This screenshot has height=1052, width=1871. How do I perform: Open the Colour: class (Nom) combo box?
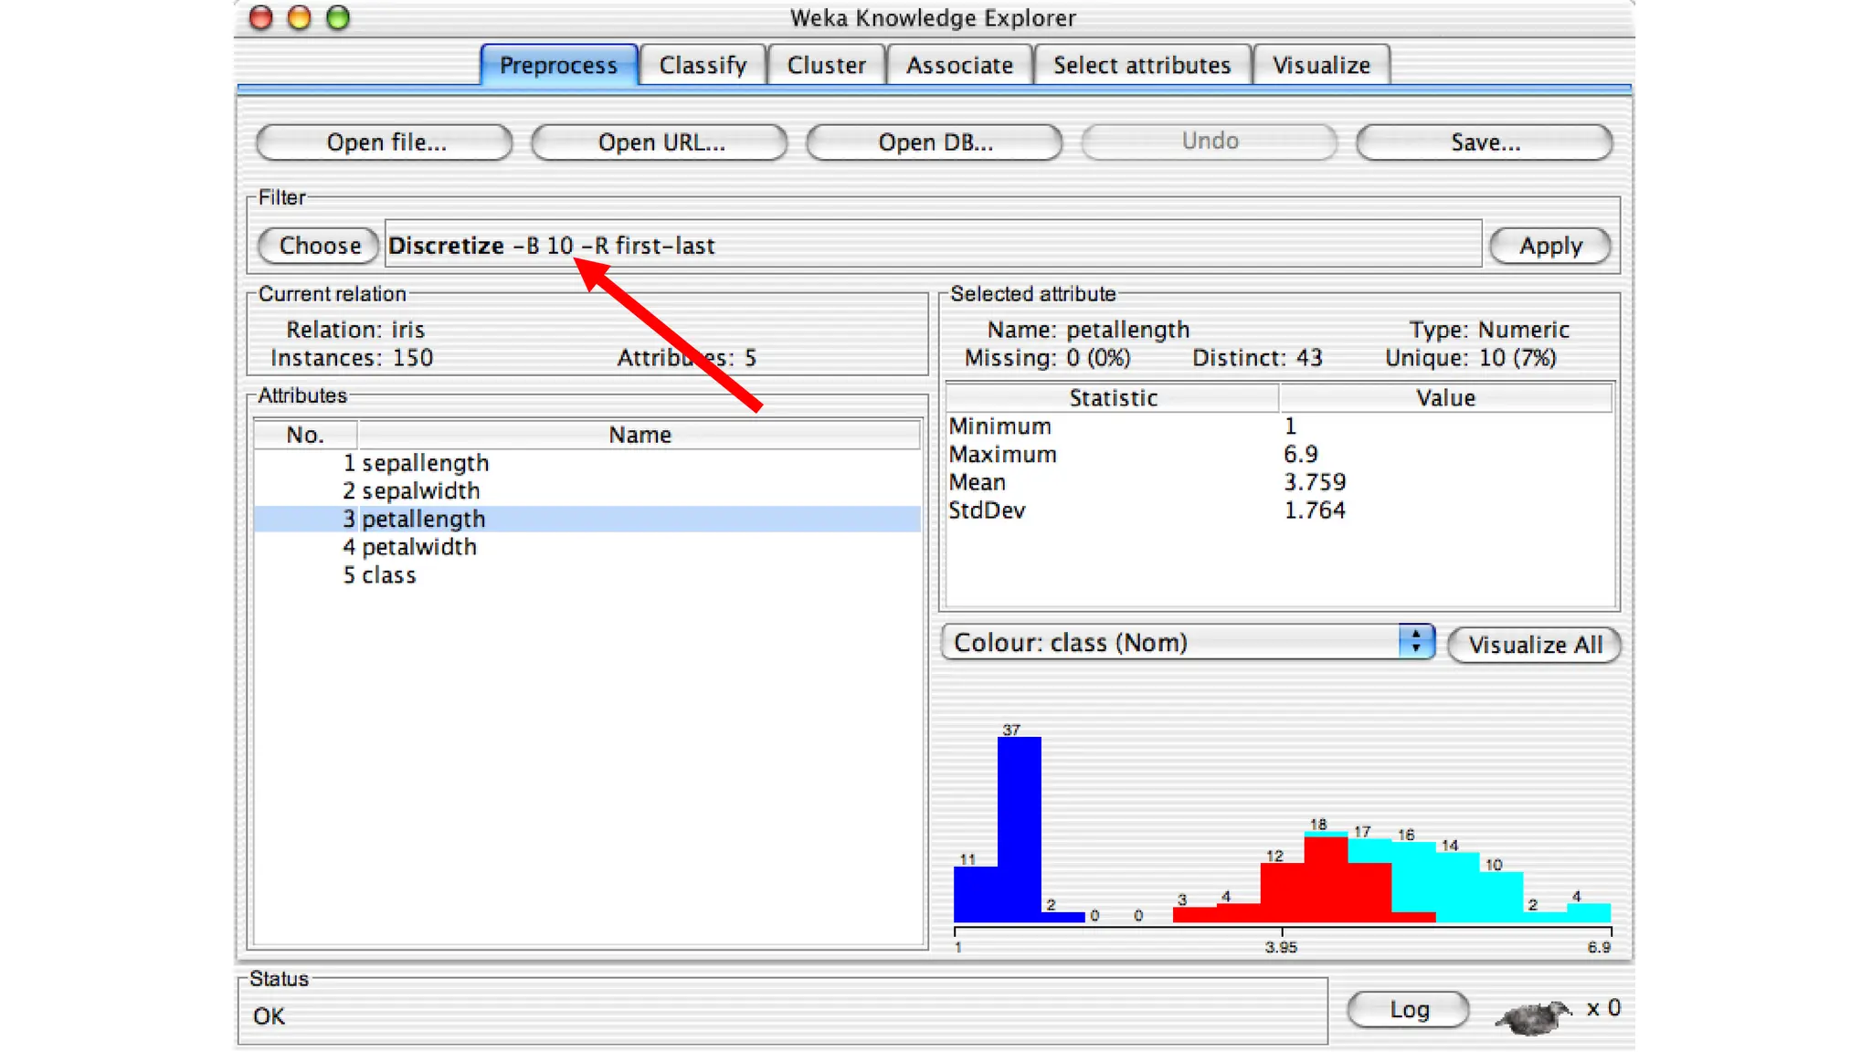point(1174,643)
